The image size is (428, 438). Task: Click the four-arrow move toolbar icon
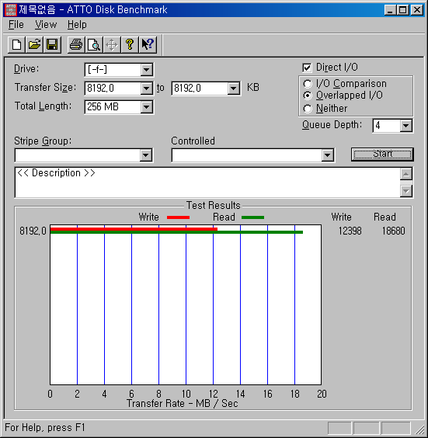[x=112, y=45]
